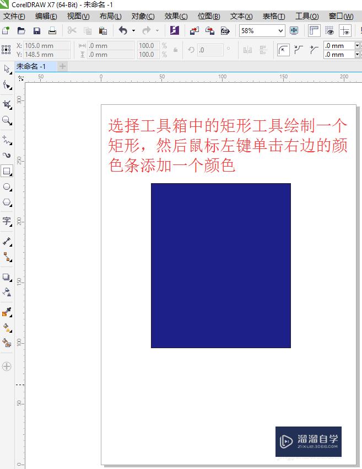Select the Smart Fill tool
Image resolution: width=362 pixels, height=469 pixels.
click(x=7, y=343)
